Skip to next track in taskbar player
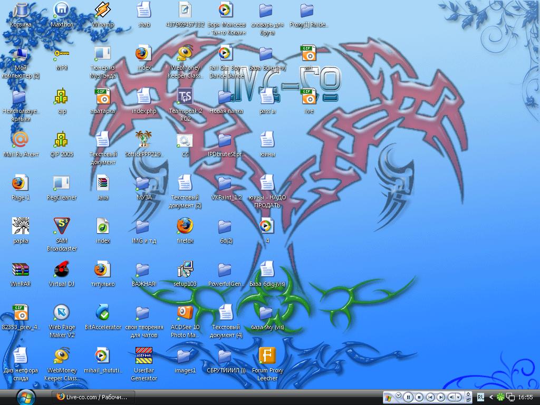 click(x=441, y=397)
